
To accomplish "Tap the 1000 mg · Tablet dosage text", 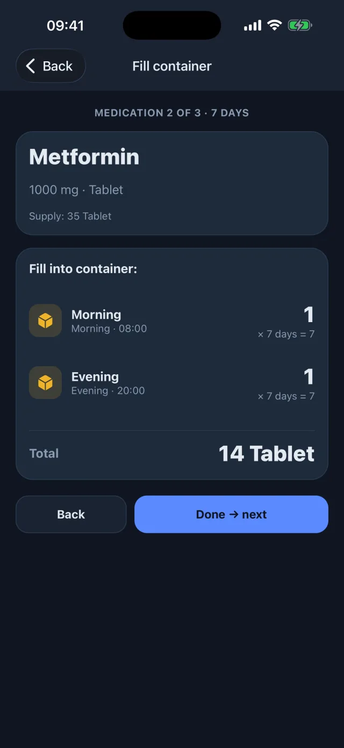I will click(x=76, y=190).
